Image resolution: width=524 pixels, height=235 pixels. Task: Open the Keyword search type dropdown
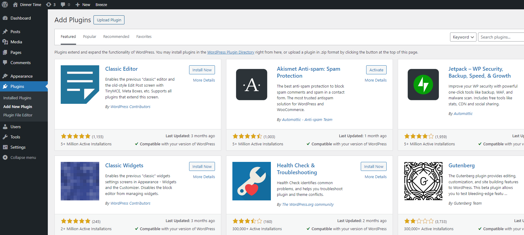[x=463, y=37]
